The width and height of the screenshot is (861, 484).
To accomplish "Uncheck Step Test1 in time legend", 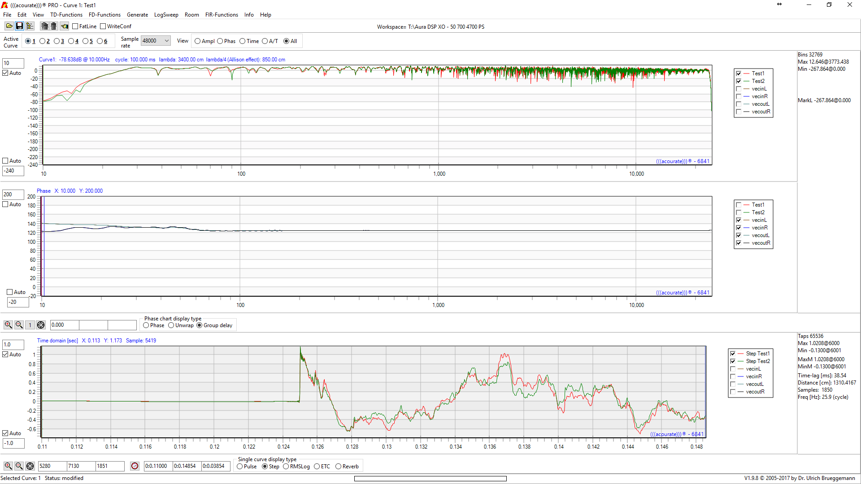I will click(733, 354).
